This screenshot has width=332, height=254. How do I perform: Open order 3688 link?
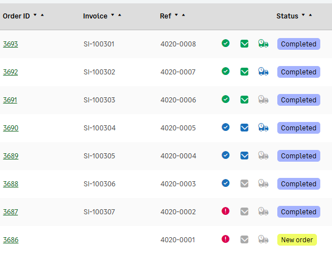tap(11, 184)
